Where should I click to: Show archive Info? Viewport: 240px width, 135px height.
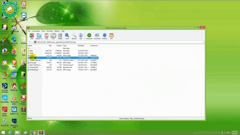[x=81, y=36]
